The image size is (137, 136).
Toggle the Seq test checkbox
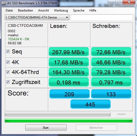[8, 52]
